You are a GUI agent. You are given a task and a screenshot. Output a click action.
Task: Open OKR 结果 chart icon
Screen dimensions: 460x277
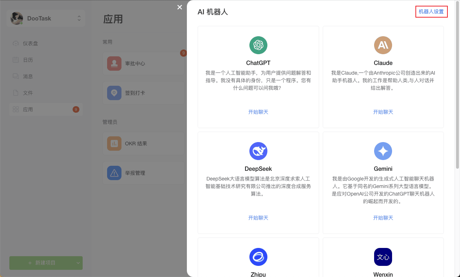click(x=114, y=144)
